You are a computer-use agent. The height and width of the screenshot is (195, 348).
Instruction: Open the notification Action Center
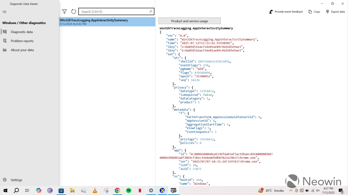(x=341, y=191)
